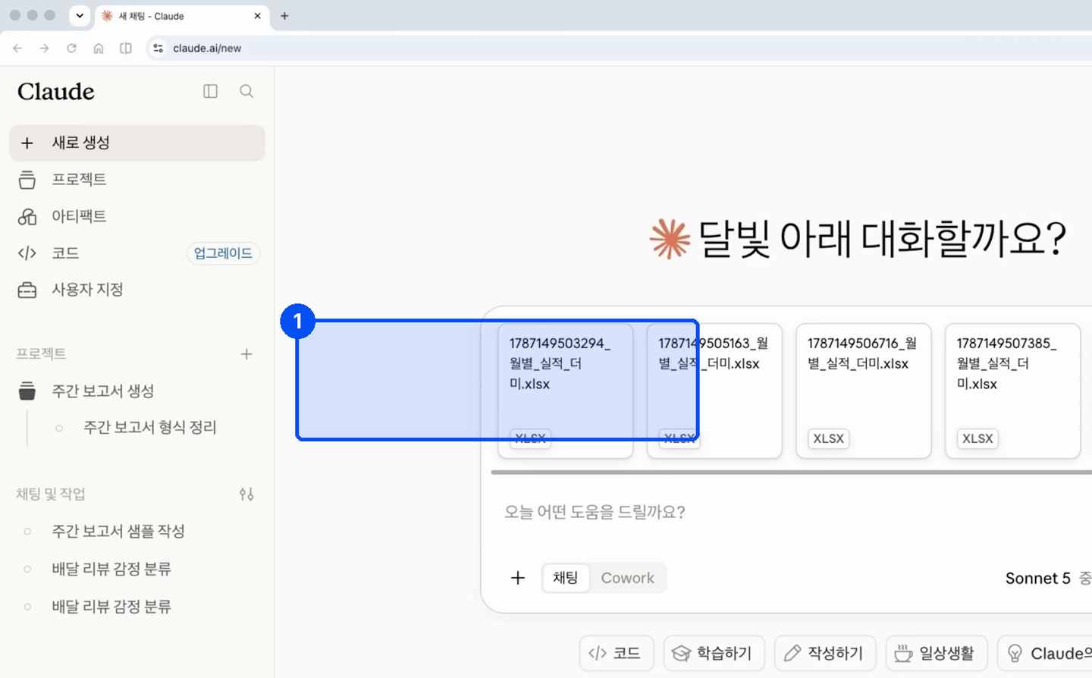Switch to the 채팅 mode tab
The width and height of the screenshot is (1092, 678).
click(566, 578)
